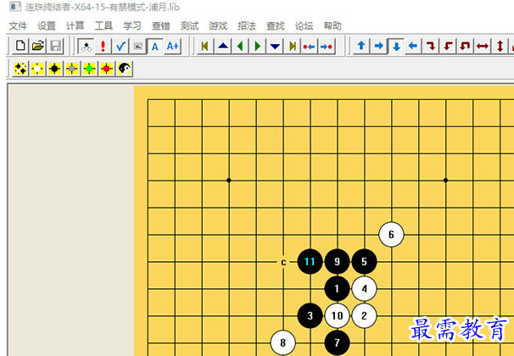The image size is (514, 356).
Task: Click black stone number 5
Action: click(364, 261)
